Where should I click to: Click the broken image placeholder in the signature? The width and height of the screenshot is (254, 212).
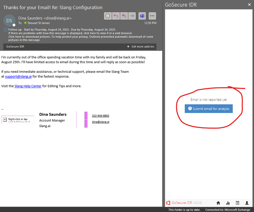(17, 120)
